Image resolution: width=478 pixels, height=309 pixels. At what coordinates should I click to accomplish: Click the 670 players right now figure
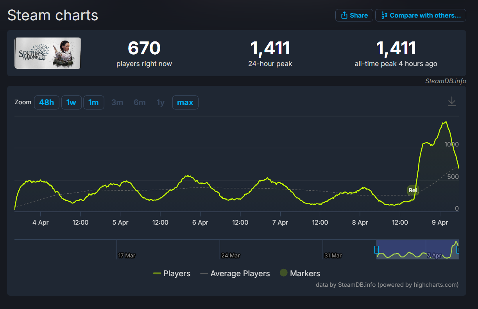pyautogui.click(x=144, y=48)
